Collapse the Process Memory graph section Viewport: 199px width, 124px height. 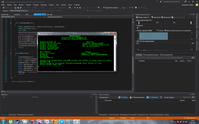coord(136,31)
